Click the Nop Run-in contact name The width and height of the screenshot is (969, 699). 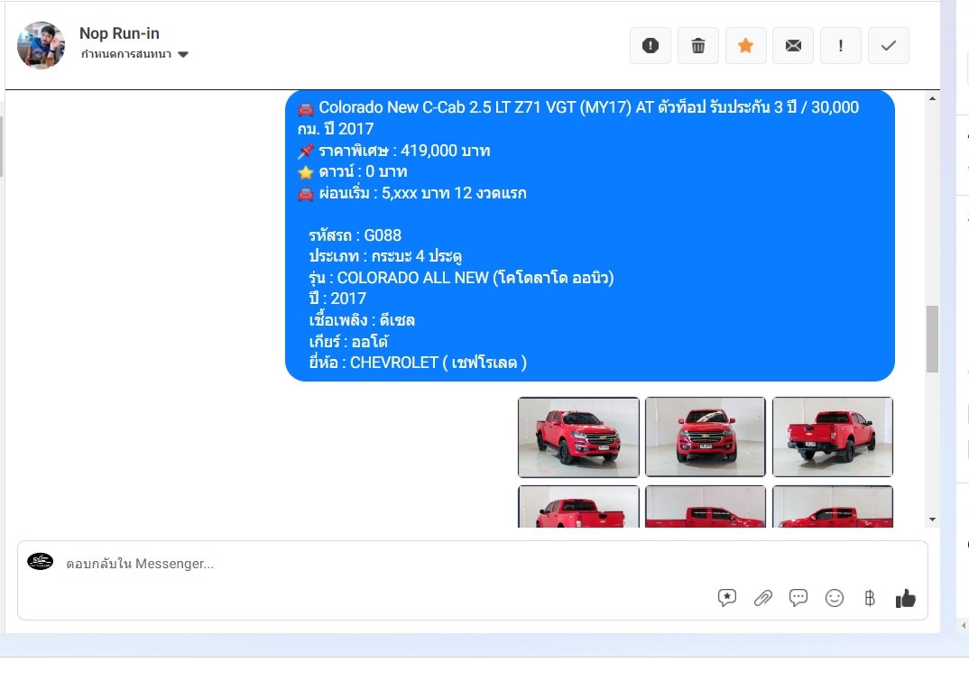coord(119,33)
